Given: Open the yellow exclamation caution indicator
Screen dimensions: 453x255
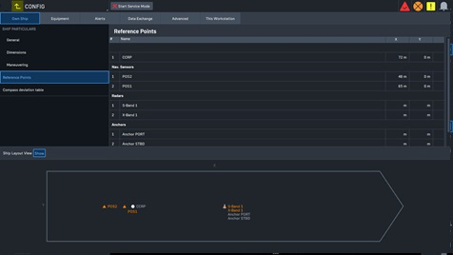Looking at the screenshot, I should (x=431, y=6).
